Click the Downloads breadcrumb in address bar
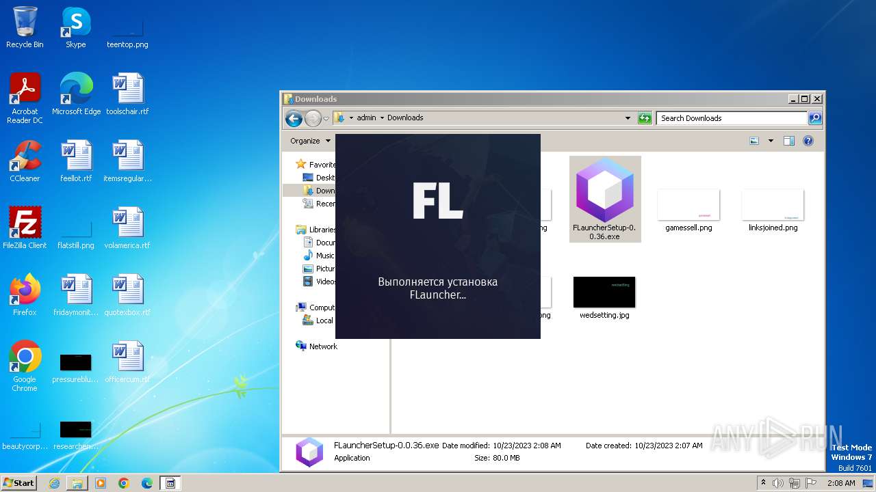 (405, 118)
